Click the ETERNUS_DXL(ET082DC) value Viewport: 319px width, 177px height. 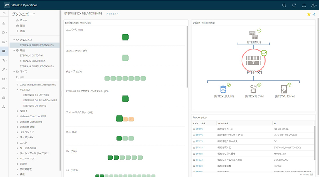[287, 148]
